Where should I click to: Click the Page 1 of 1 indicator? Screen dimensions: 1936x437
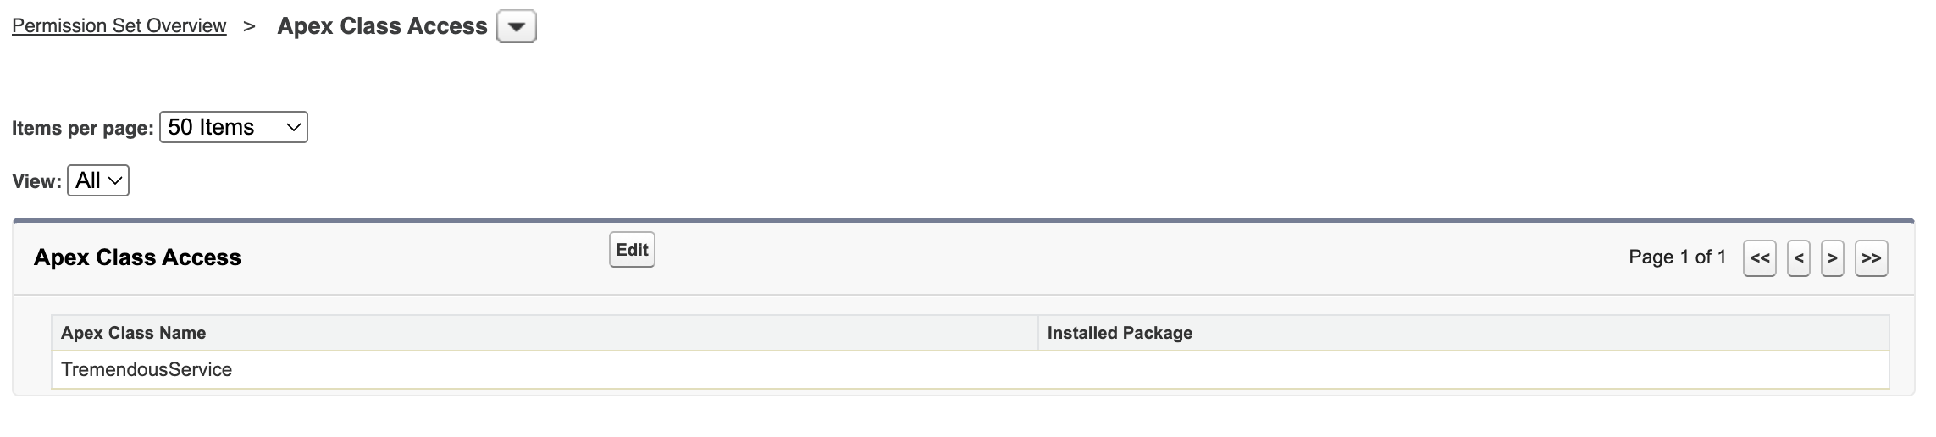pos(1677,257)
